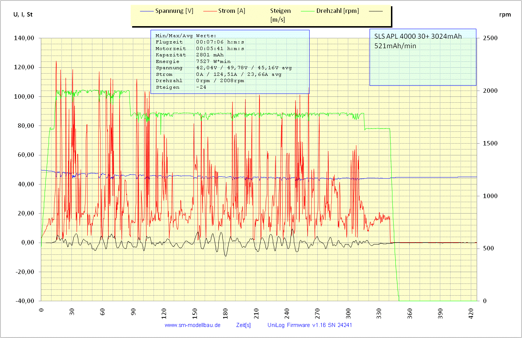Click the Energie 7527 W*min row
522x338 pixels.
[193, 61]
